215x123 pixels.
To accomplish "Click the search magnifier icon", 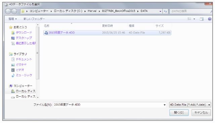I will point(211,11).
